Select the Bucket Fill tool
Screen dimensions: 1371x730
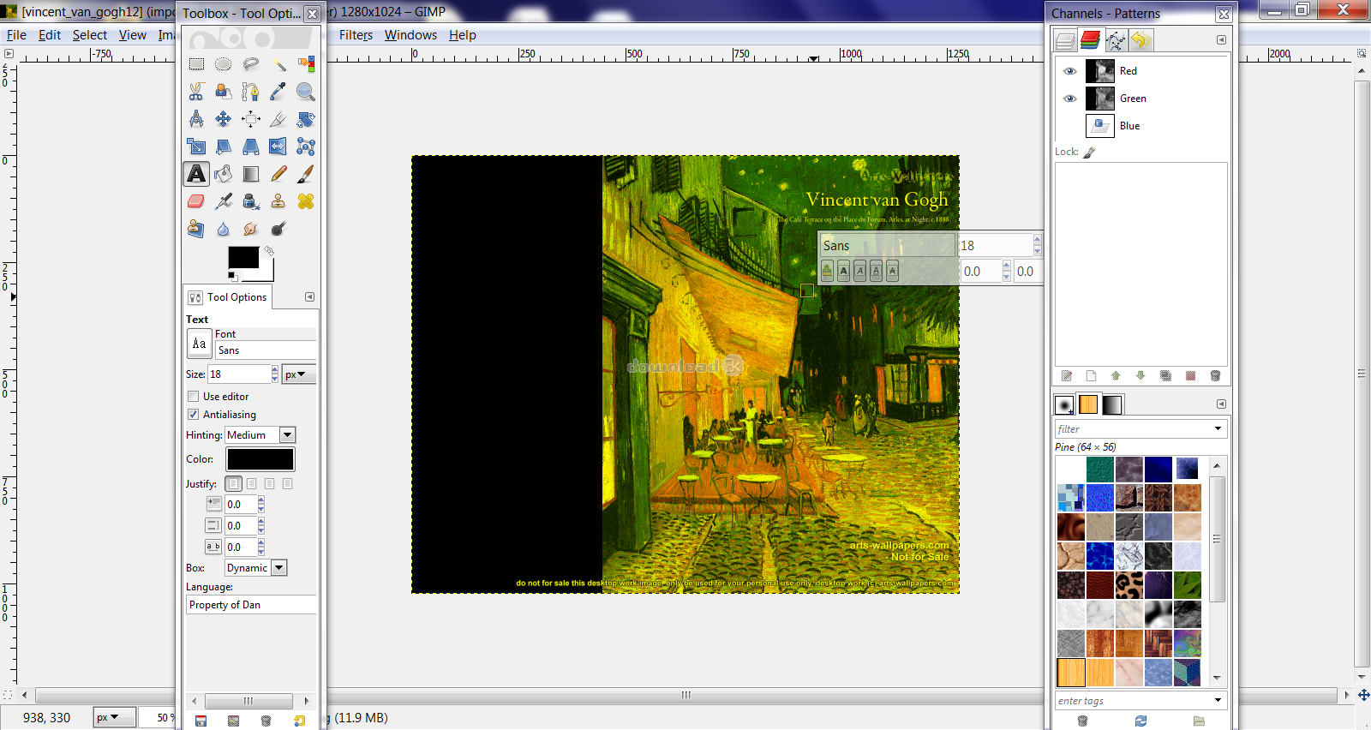[224, 174]
